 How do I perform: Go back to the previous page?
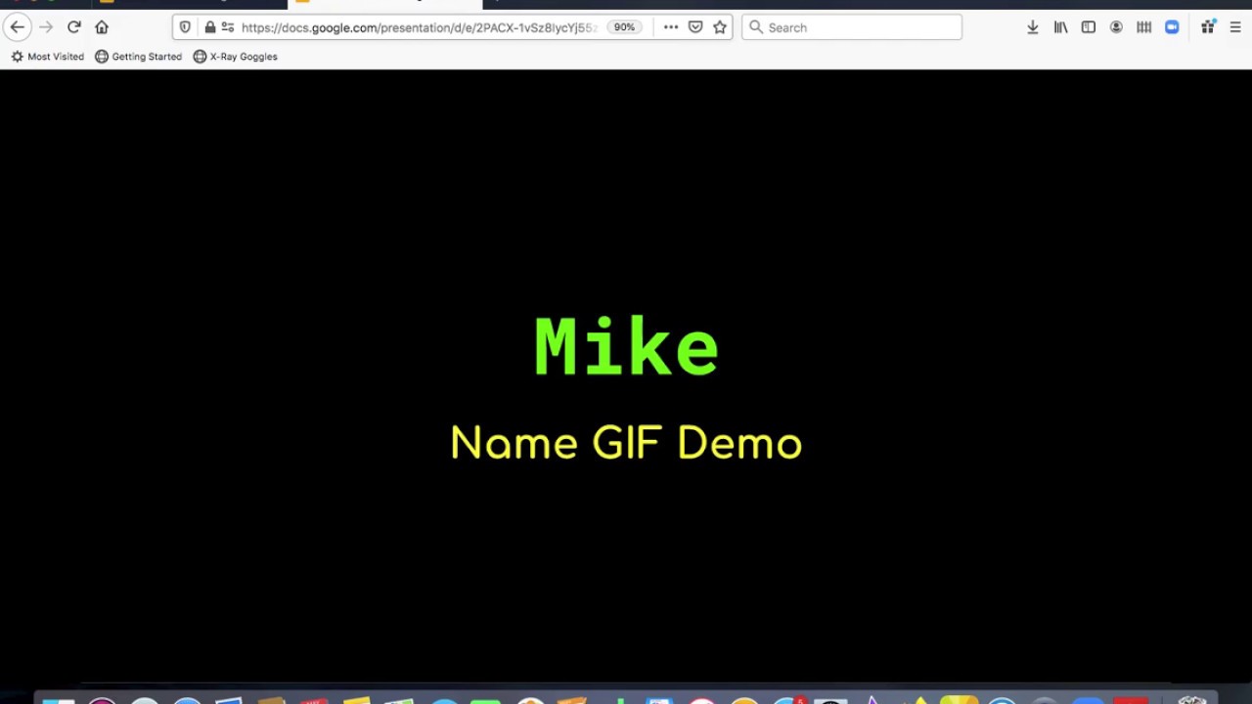[x=18, y=27]
